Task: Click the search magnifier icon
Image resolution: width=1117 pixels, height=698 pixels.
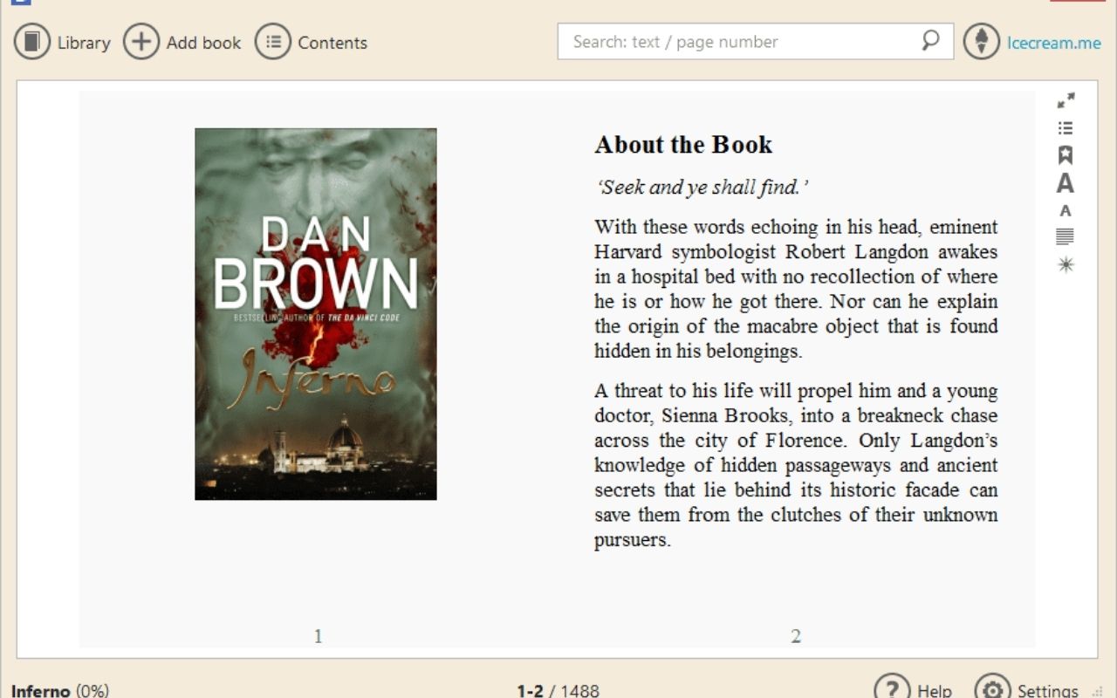Action: (x=930, y=40)
